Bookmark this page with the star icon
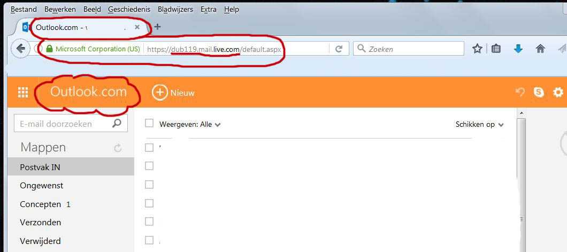The width and height of the screenshot is (567, 252). (x=477, y=49)
